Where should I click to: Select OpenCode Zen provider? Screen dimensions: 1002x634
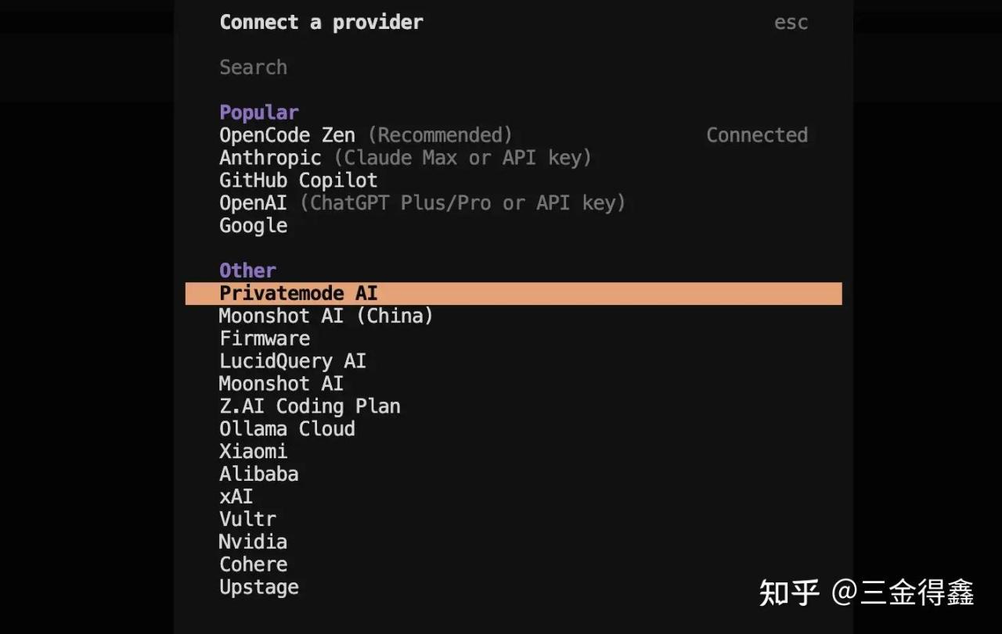pyautogui.click(x=287, y=135)
